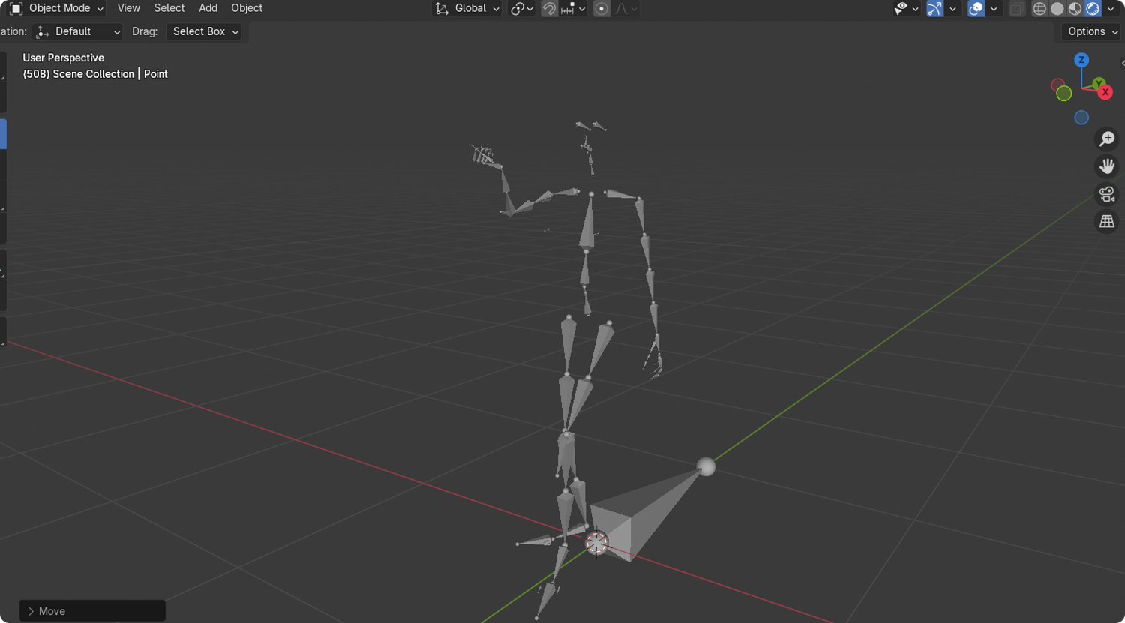Click the negative X axis gizmo circle
Screen dimensions: 1125x623
[1057, 85]
